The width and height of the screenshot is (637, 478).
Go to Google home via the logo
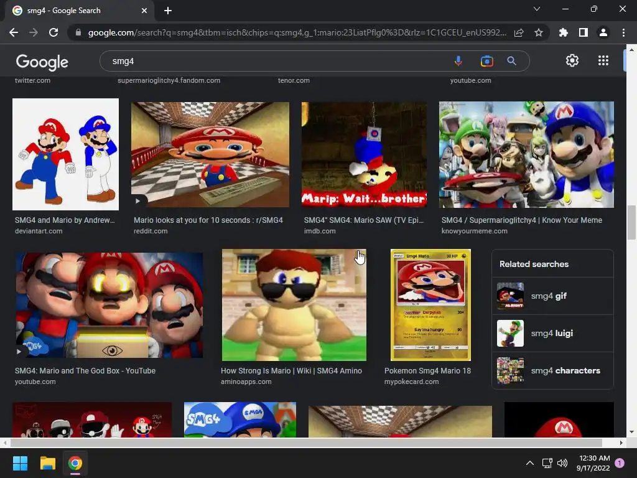click(42, 62)
